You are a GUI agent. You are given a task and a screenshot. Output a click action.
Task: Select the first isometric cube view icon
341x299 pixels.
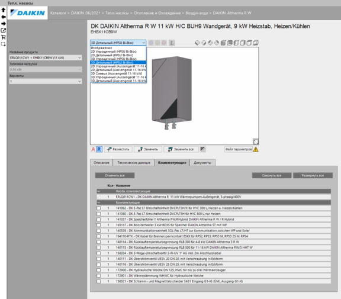coord(197,43)
